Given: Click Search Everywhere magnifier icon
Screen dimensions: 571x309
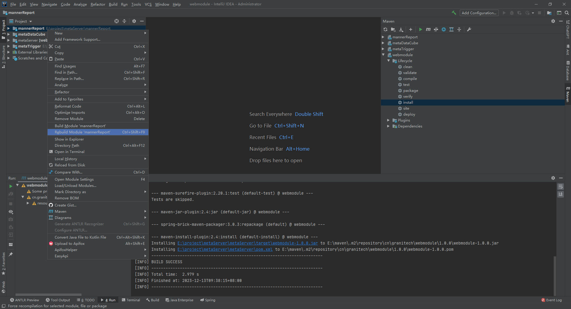Looking at the screenshot, I should coord(567,13).
